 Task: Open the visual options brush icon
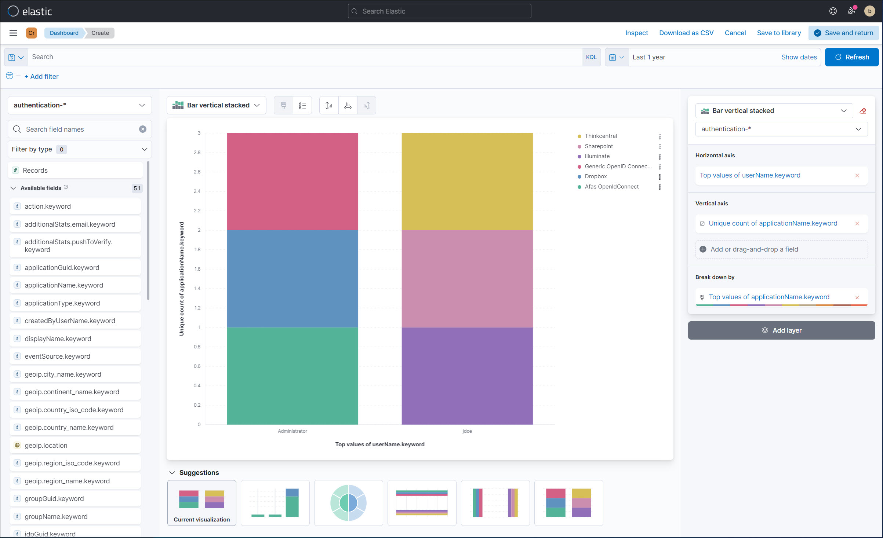point(284,106)
